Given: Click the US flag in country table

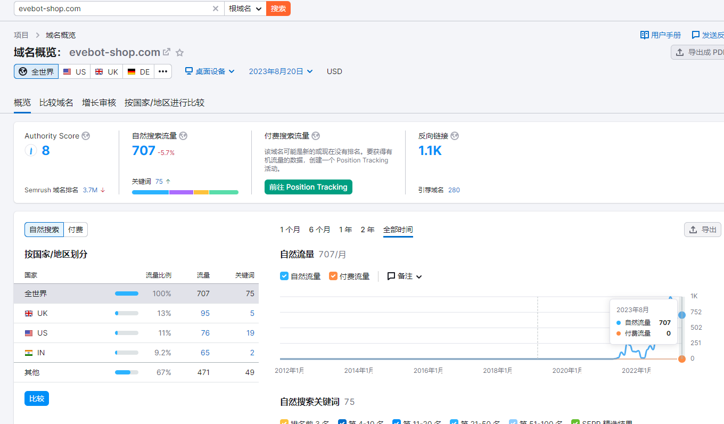Looking at the screenshot, I should (x=29, y=333).
